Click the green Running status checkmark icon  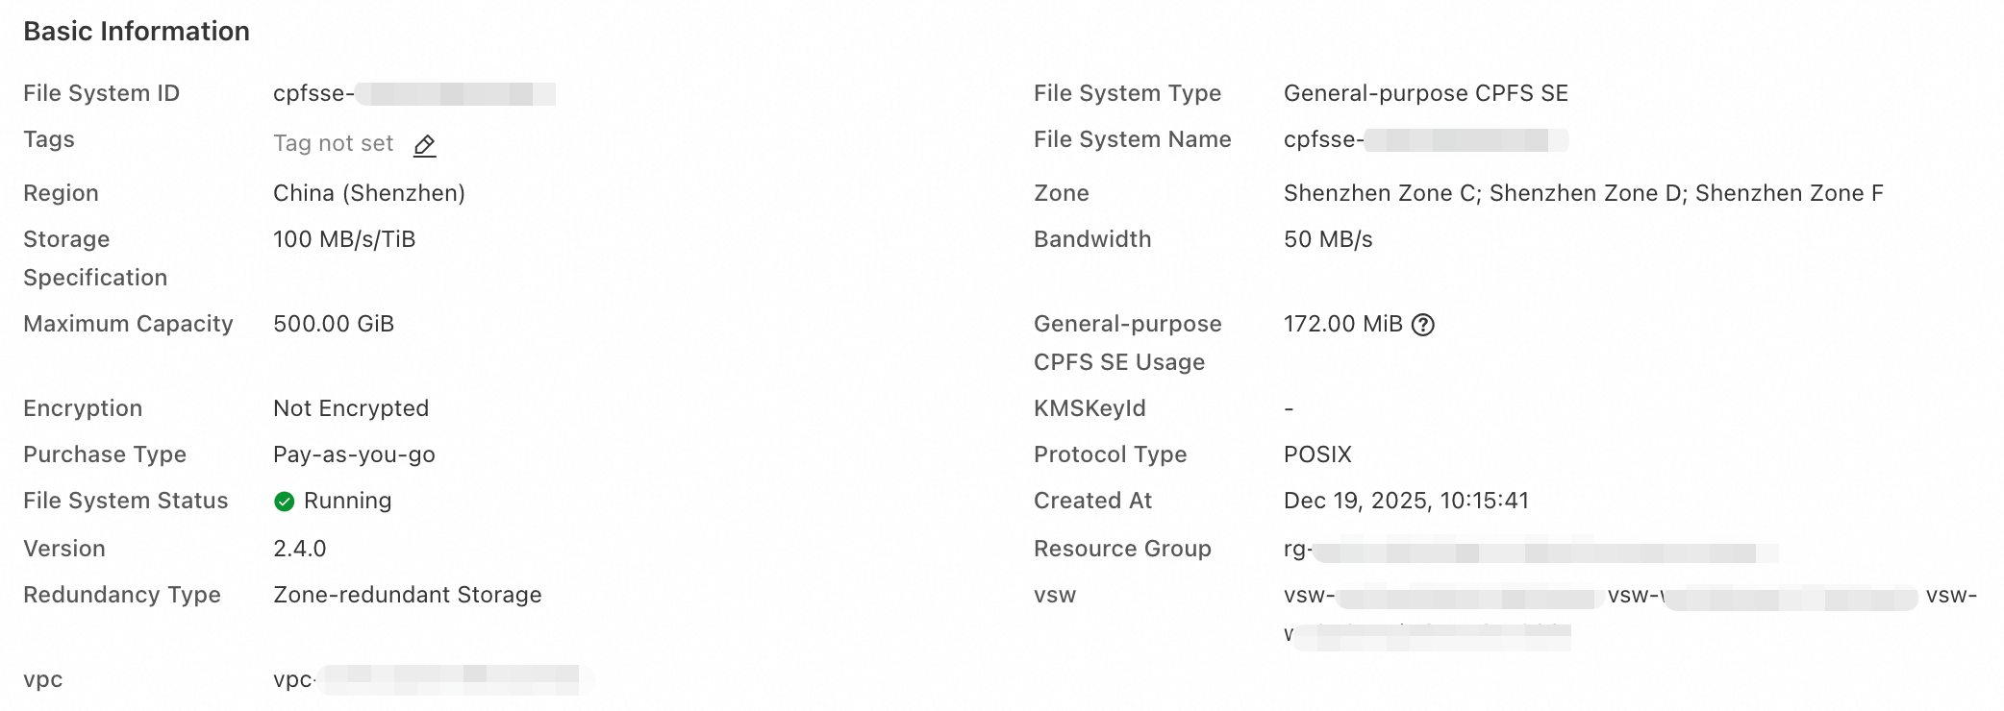click(284, 501)
